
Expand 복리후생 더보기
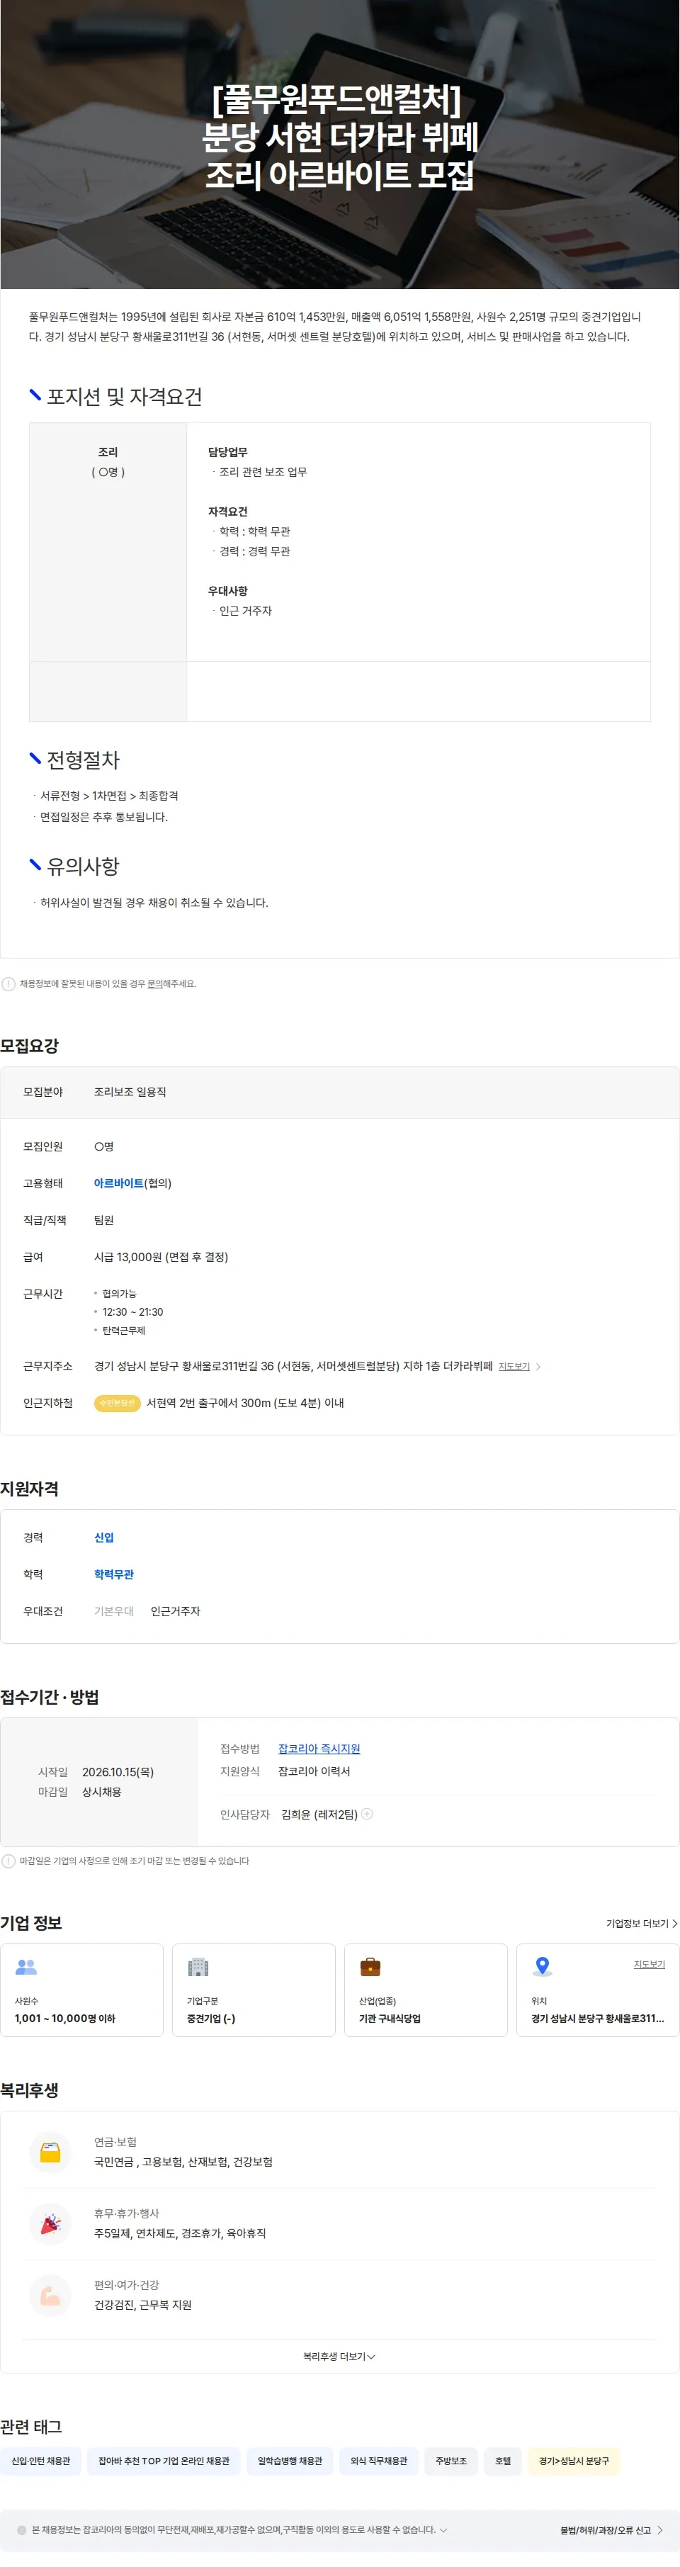(339, 2357)
